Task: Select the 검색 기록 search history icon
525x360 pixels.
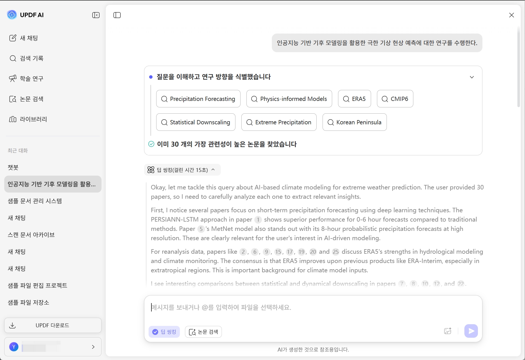Action: (x=13, y=58)
